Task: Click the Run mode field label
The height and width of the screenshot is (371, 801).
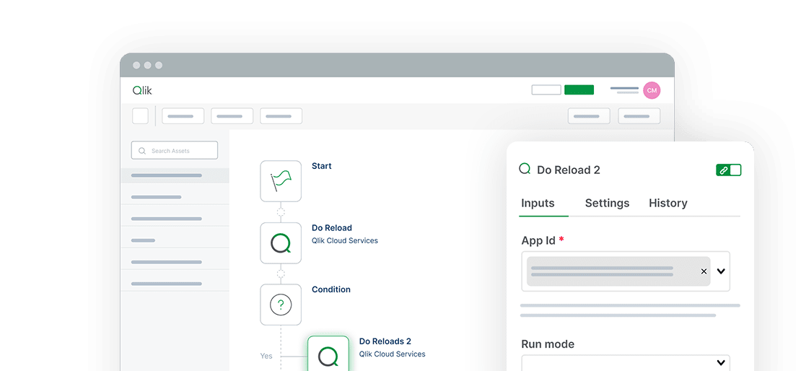Action: (548, 344)
